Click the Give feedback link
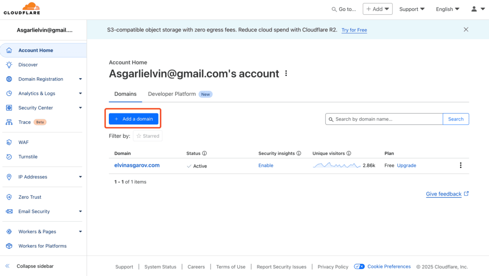Image resolution: width=489 pixels, height=276 pixels. tap(444, 194)
